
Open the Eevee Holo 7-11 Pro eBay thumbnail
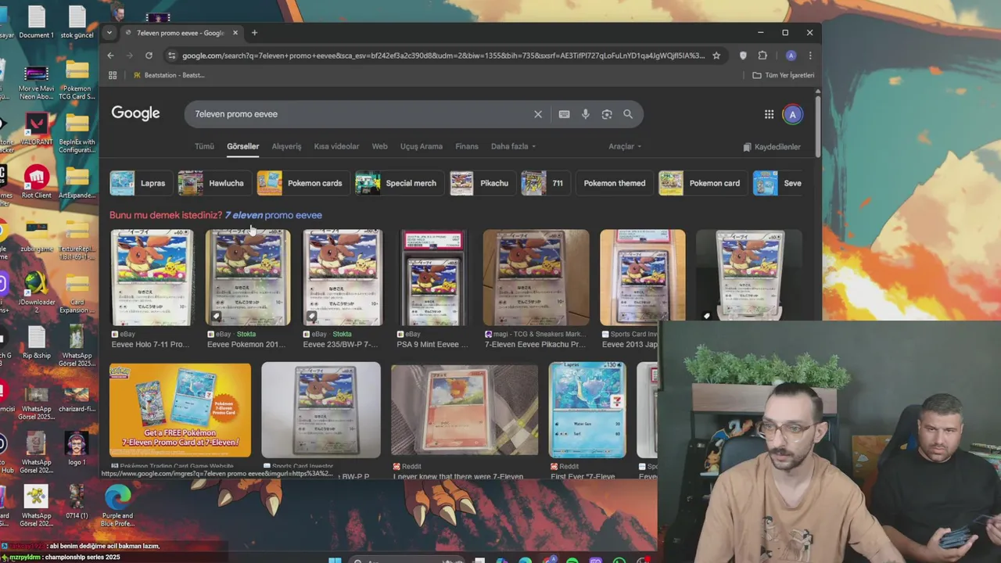coord(151,278)
